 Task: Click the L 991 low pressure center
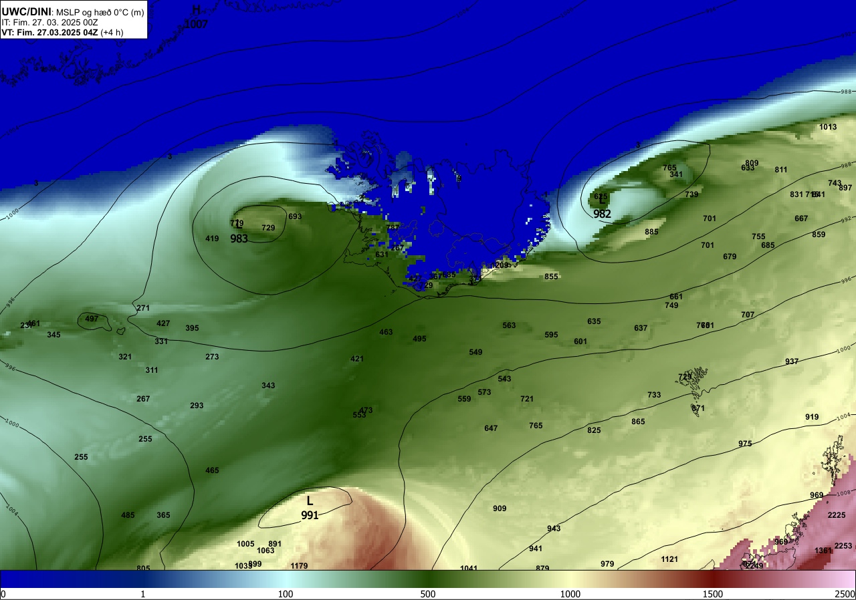pyautogui.click(x=310, y=508)
